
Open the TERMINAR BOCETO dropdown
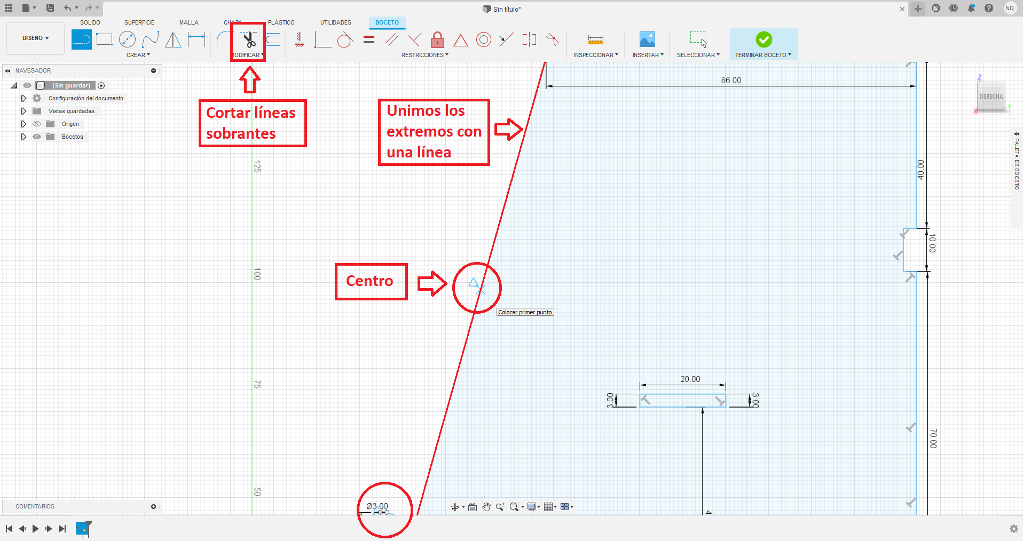[x=763, y=55]
